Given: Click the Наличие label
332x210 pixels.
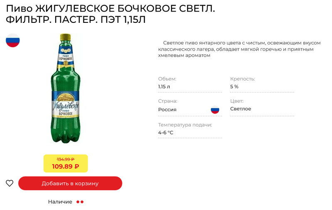Looking at the screenshot, I should tap(60, 202).
